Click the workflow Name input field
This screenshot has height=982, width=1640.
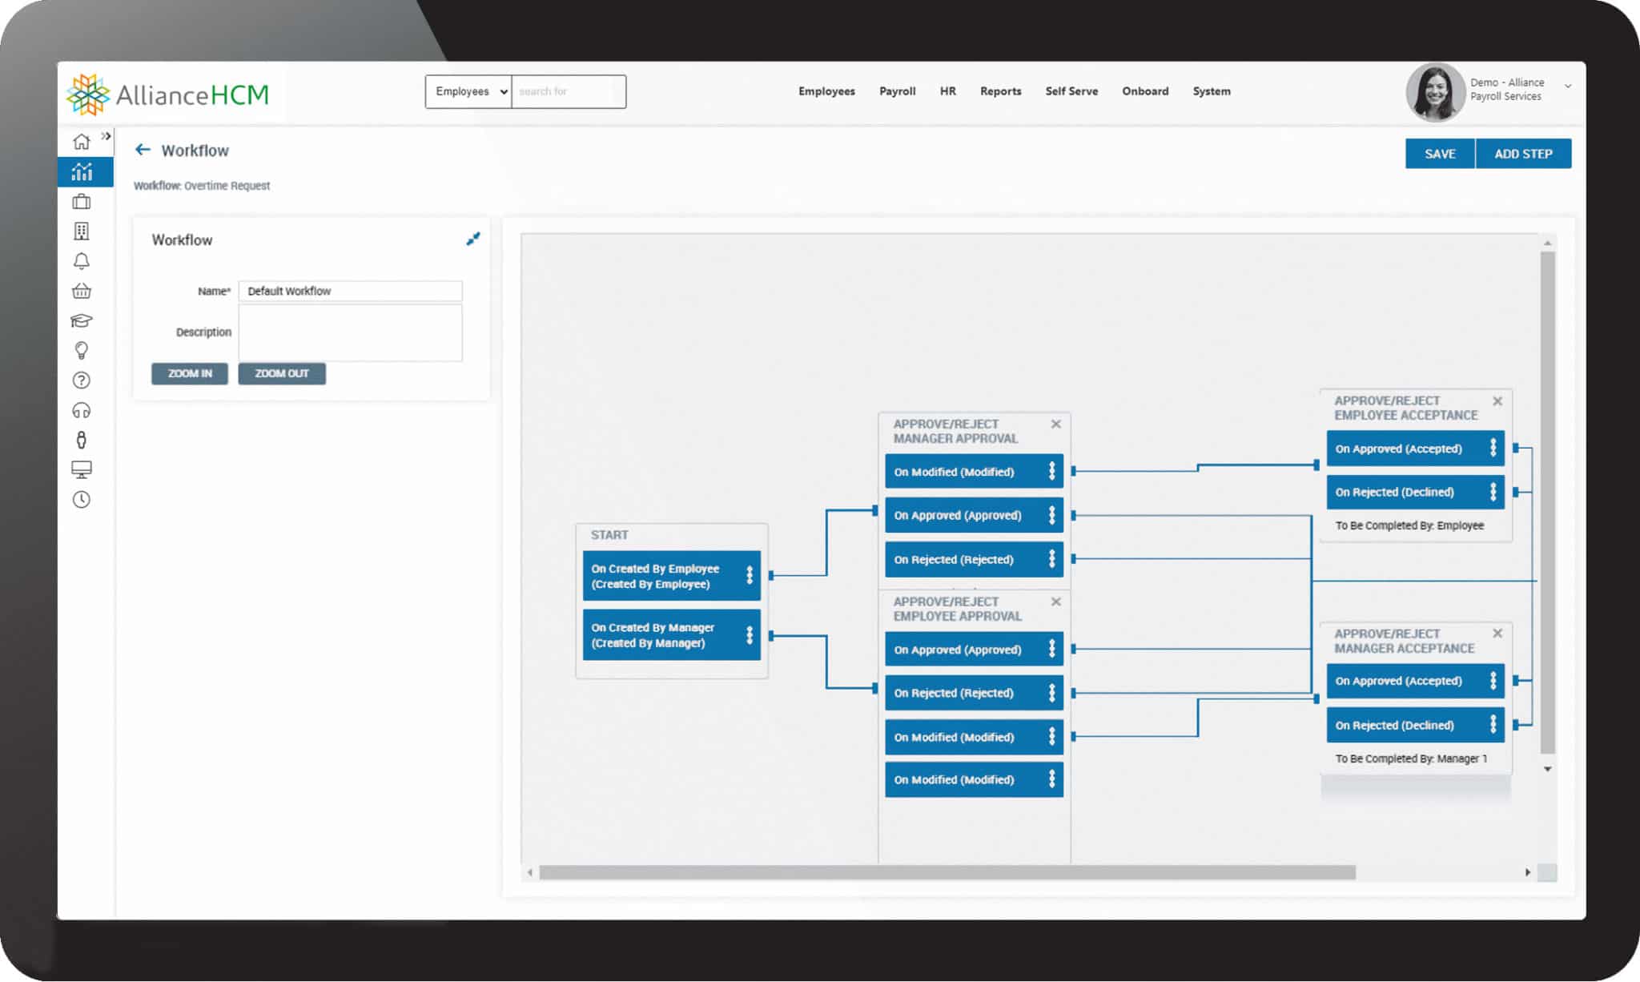(x=350, y=291)
